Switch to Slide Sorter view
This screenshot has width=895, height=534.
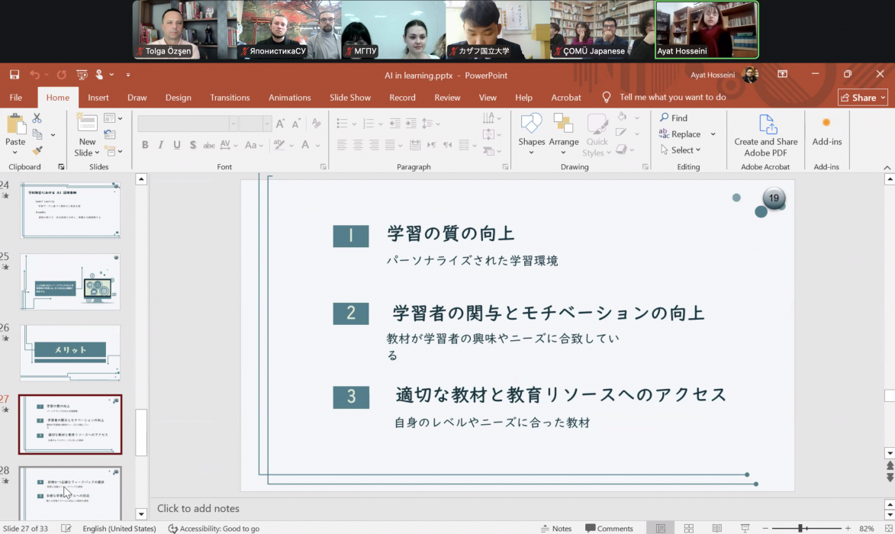click(688, 529)
